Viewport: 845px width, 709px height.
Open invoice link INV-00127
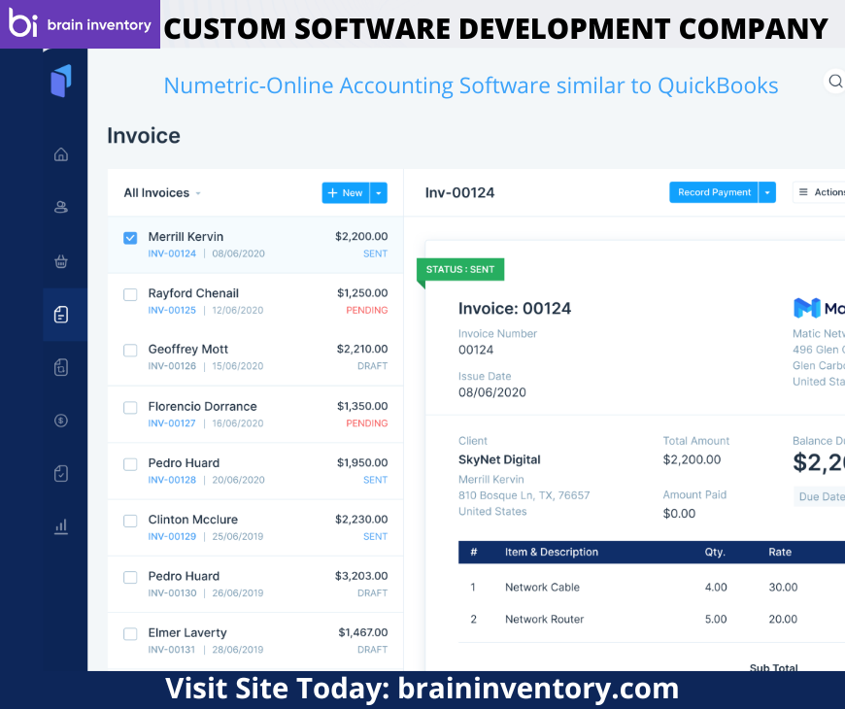coord(172,423)
